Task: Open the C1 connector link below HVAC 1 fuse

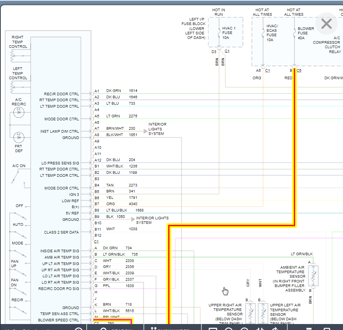Action: (x=227, y=51)
